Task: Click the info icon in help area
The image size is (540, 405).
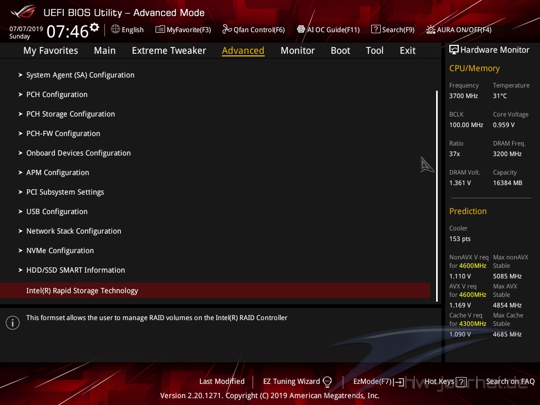Action: click(13, 323)
